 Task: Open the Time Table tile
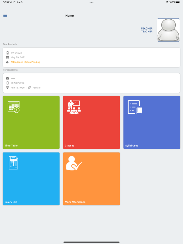[x=31, y=122]
